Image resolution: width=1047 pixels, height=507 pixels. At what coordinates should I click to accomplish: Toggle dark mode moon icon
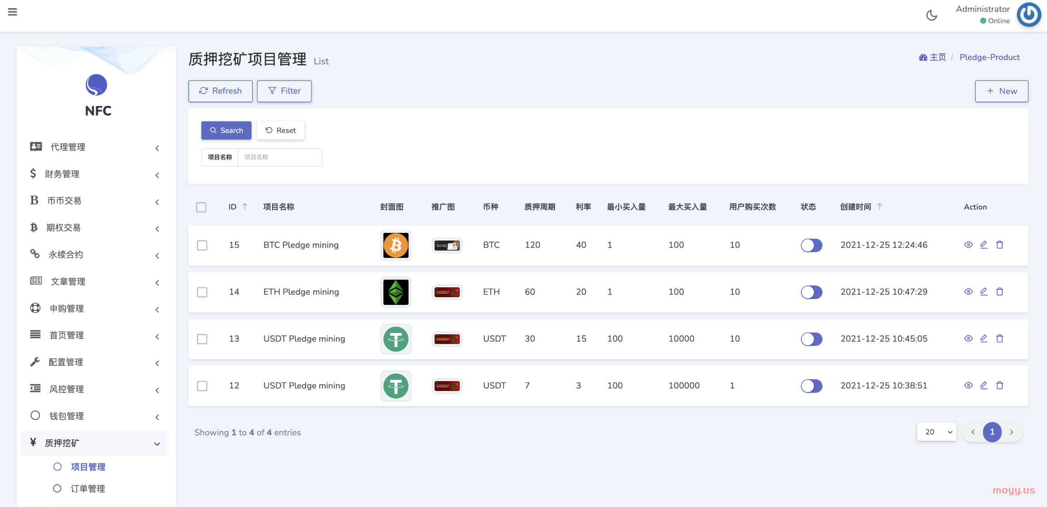[931, 15]
